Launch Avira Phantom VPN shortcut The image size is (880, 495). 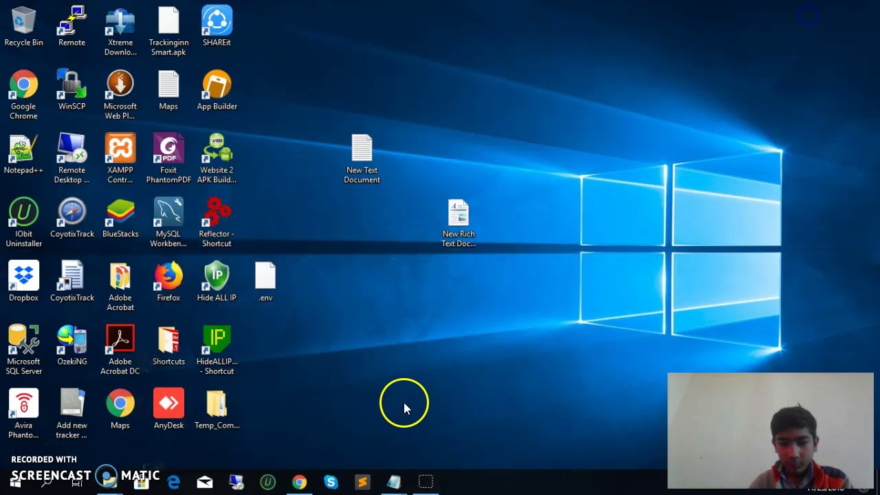(23, 415)
